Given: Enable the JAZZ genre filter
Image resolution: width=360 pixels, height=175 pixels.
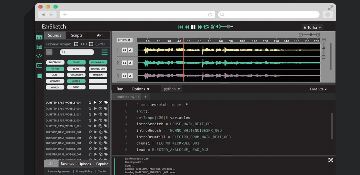Looking at the screenshot, I should pyautogui.click(x=55, y=75).
